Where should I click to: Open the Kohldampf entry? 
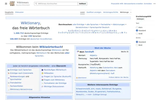tap(107, 89)
